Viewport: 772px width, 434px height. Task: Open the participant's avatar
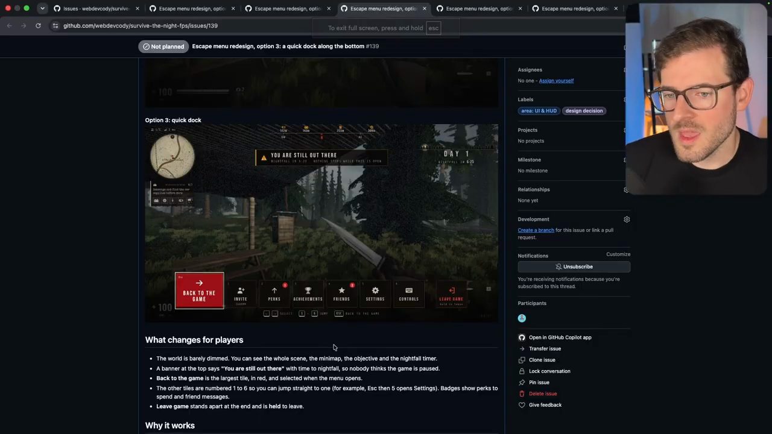pyautogui.click(x=522, y=318)
